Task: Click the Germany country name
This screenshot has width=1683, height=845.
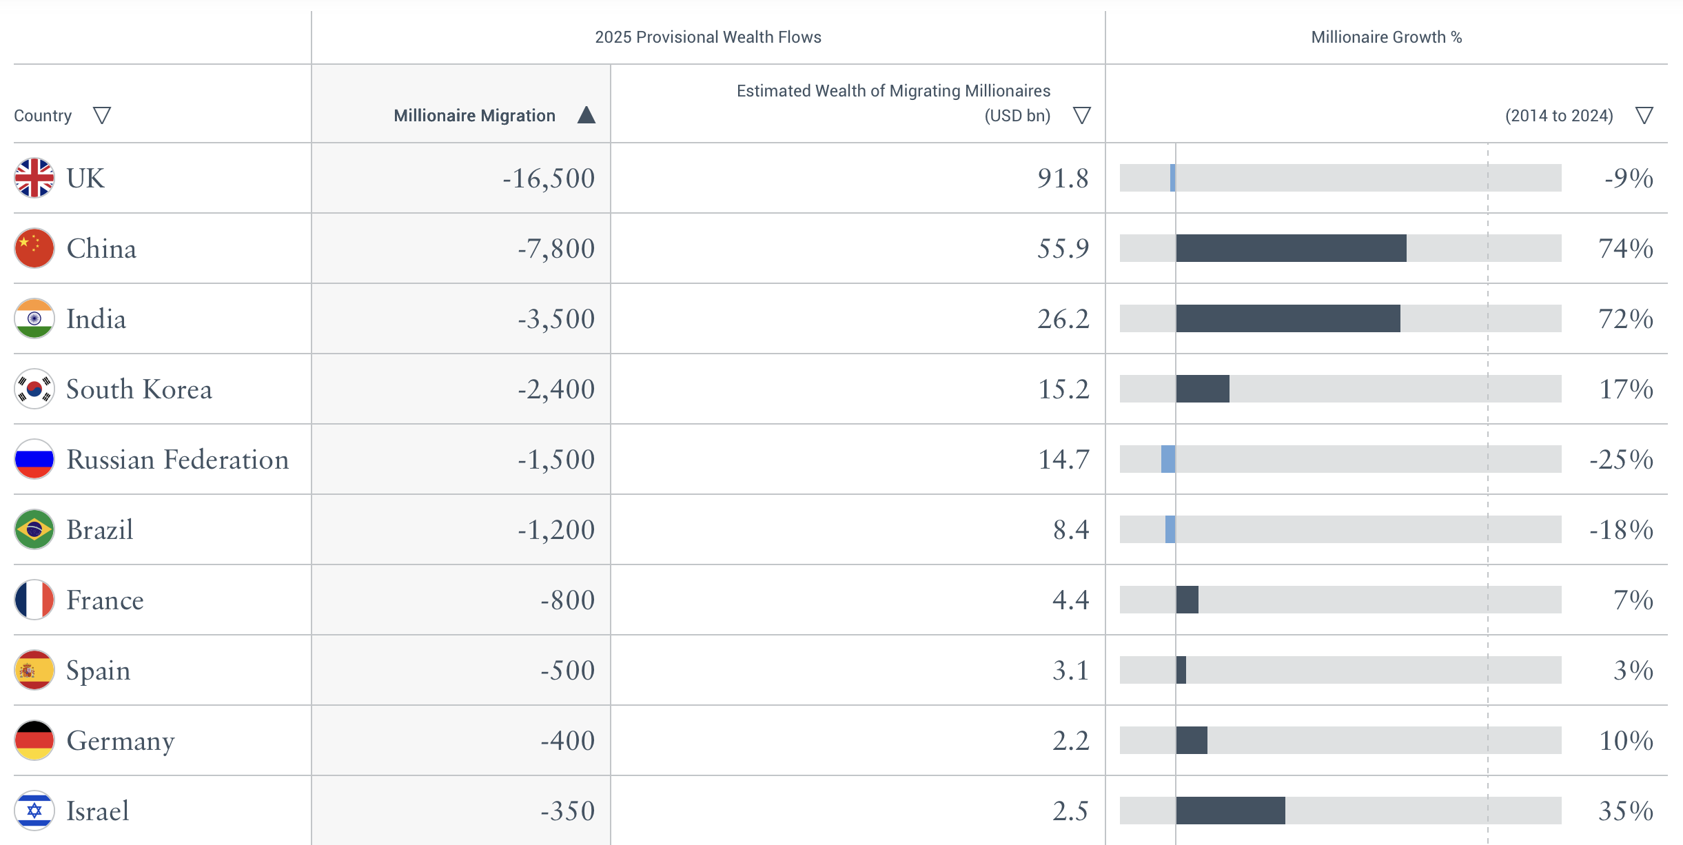Action: 121,740
